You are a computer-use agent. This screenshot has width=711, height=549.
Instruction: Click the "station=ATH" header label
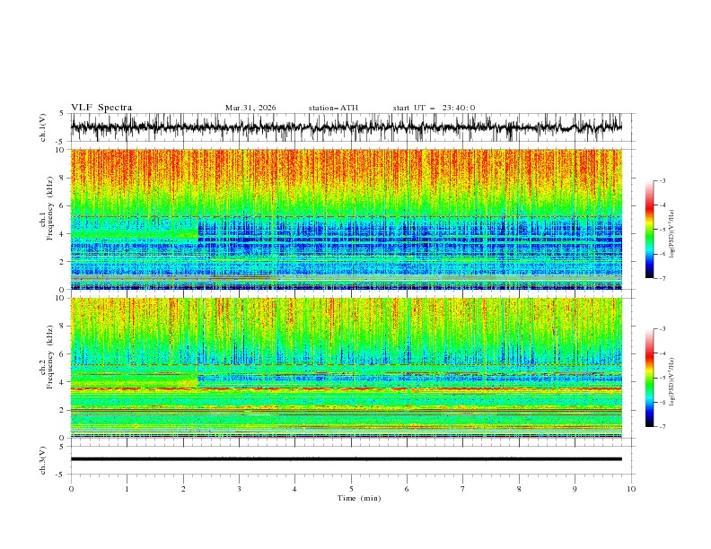(333, 108)
